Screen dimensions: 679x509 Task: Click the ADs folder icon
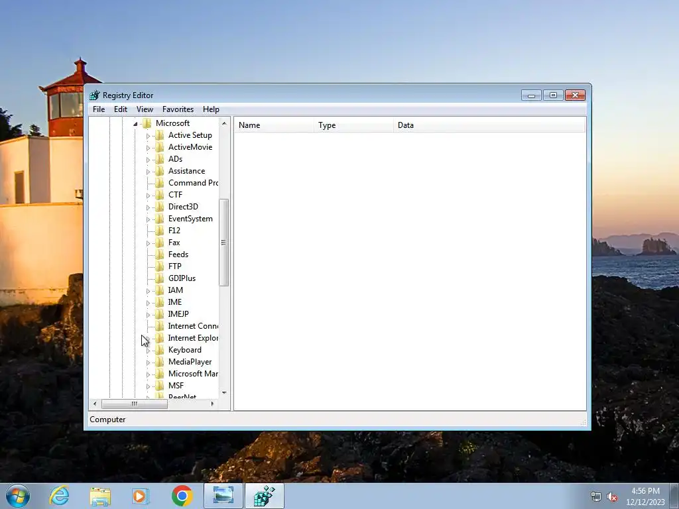160,159
